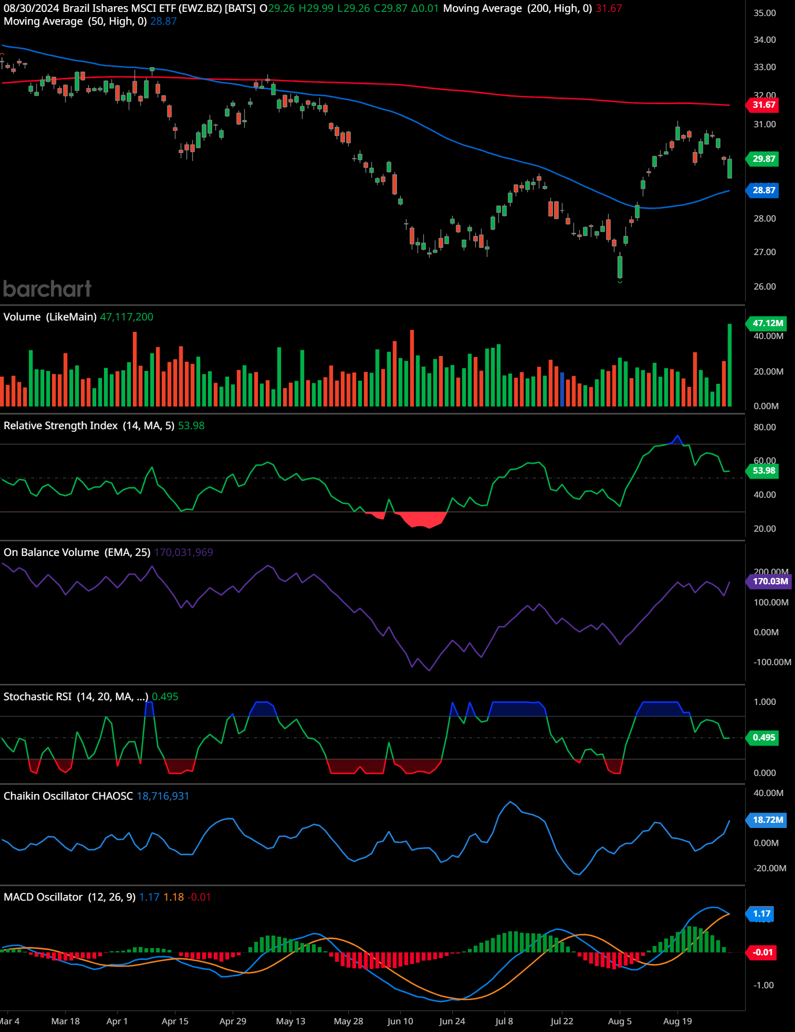
Task: Click the 80.00 RSI axis label
Action: click(x=765, y=427)
